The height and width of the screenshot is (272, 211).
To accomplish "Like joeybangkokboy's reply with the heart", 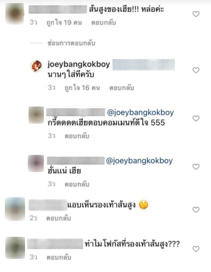I will pyautogui.click(x=196, y=70).
